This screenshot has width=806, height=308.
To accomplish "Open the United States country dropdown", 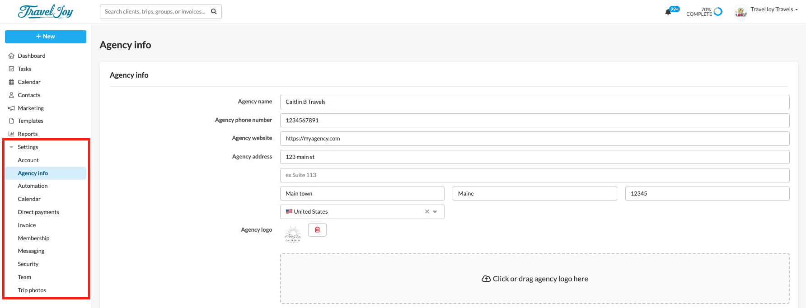I will tap(362, 212).
